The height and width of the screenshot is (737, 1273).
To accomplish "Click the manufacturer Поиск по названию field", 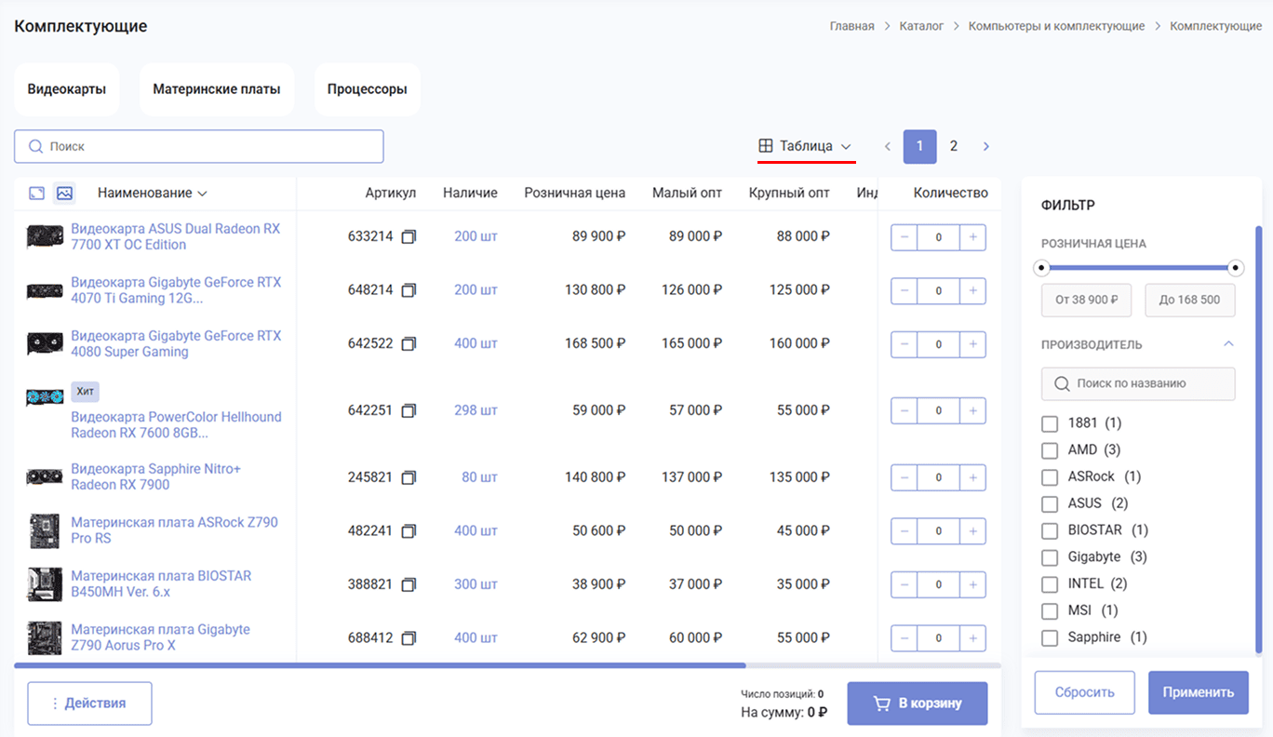I will coord(1138,383).
